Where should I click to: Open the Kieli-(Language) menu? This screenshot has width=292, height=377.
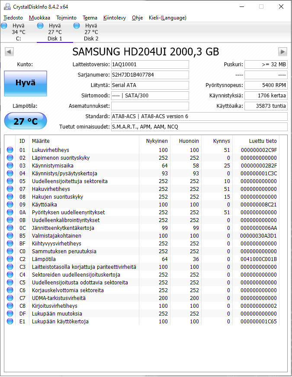pos(167,18)
